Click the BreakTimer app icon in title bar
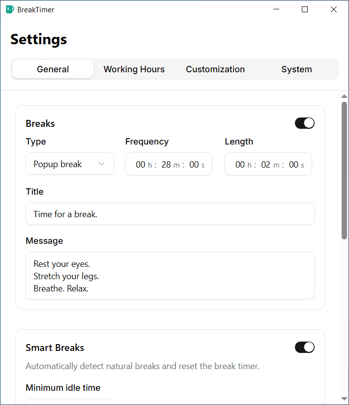The width and height of the screenshot is (349, 405). [x=10, y=9]
